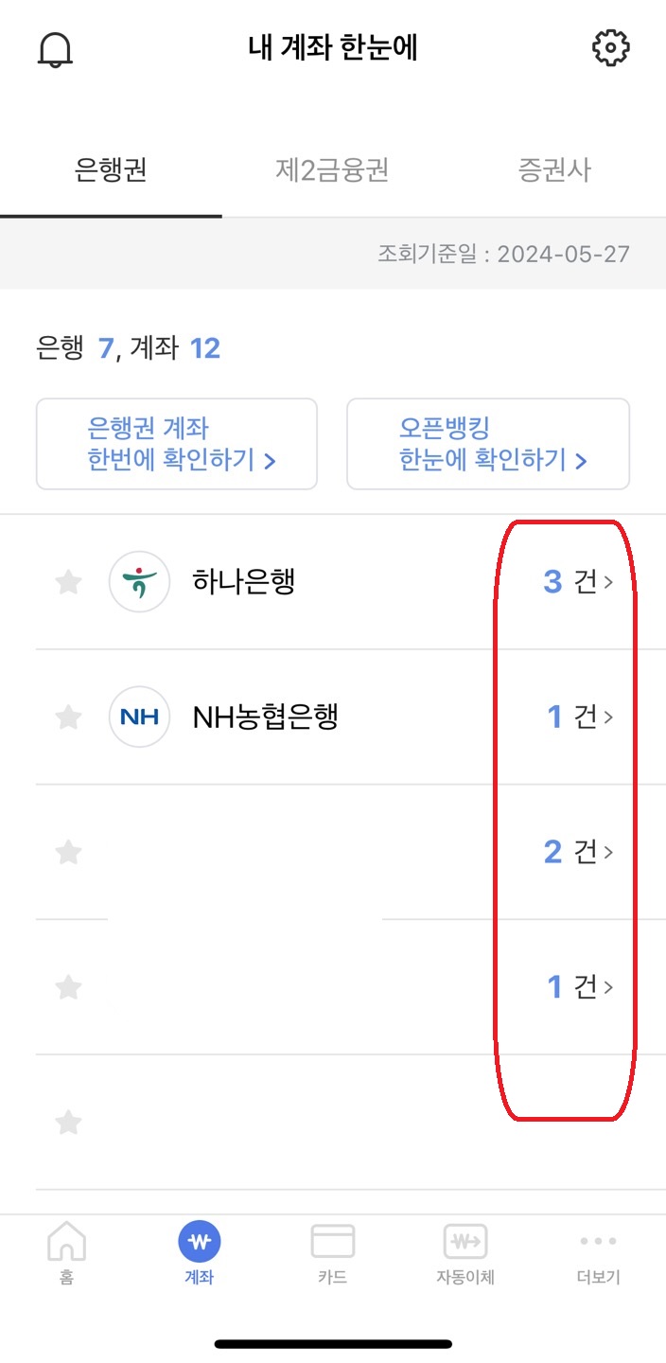The width and height of the screenshot is (666, 1363).
Task: Open account settings via the gear icon
Action: coord(610,47)
